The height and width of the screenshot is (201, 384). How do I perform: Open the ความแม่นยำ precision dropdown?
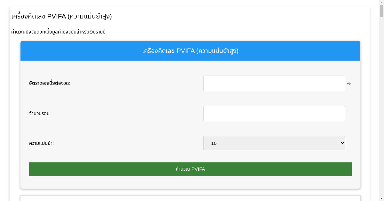coord(274,143)
